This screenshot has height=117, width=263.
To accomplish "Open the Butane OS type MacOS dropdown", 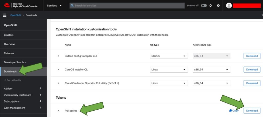I will coord(169,56).
